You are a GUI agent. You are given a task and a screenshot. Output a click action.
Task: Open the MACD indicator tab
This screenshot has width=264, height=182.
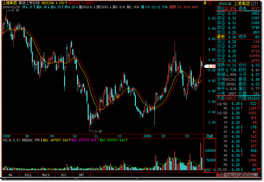(46, 175)
